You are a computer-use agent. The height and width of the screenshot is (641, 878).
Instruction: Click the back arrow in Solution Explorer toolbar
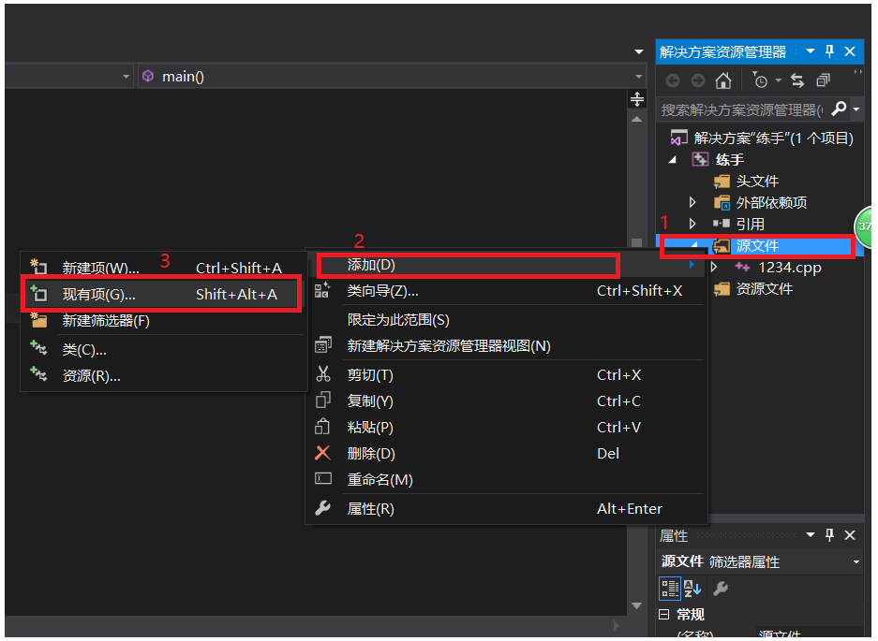point(673,81)
